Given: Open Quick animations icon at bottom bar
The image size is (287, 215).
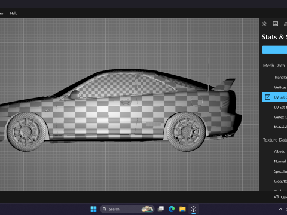Looking at the screenshot, I should click(276, 197).
